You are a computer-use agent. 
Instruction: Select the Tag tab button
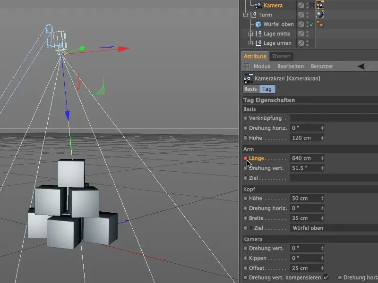(267, 89)
